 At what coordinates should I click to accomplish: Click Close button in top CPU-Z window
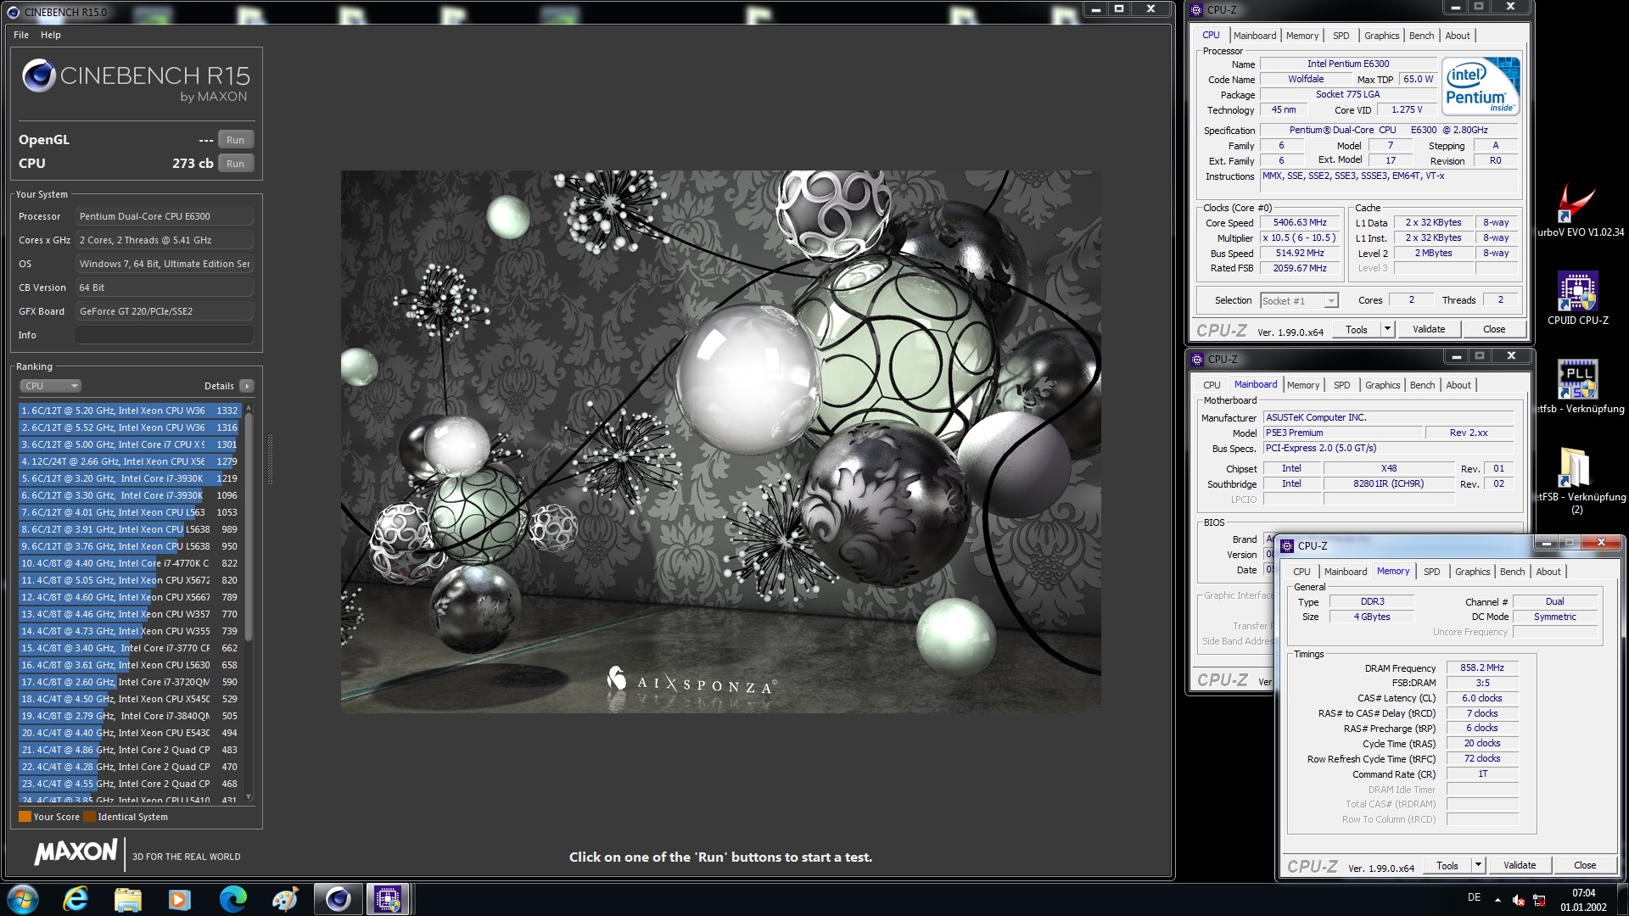point(1494,329)
